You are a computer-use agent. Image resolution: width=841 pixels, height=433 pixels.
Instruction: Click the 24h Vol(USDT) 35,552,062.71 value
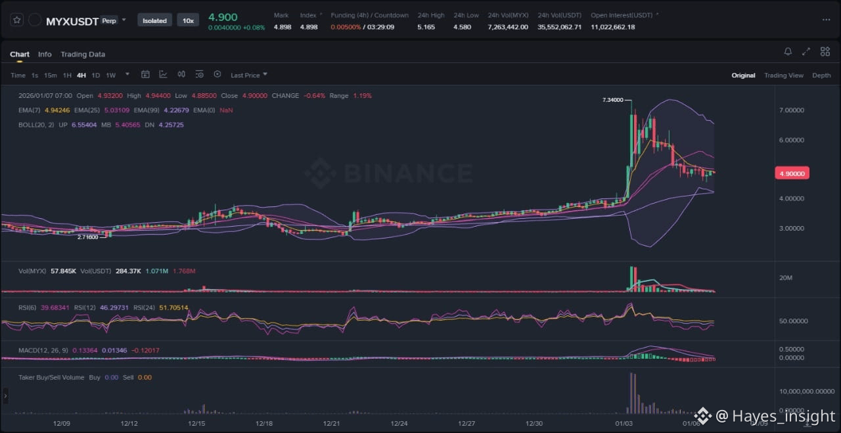pyautogui.click(x=559, y=27)
